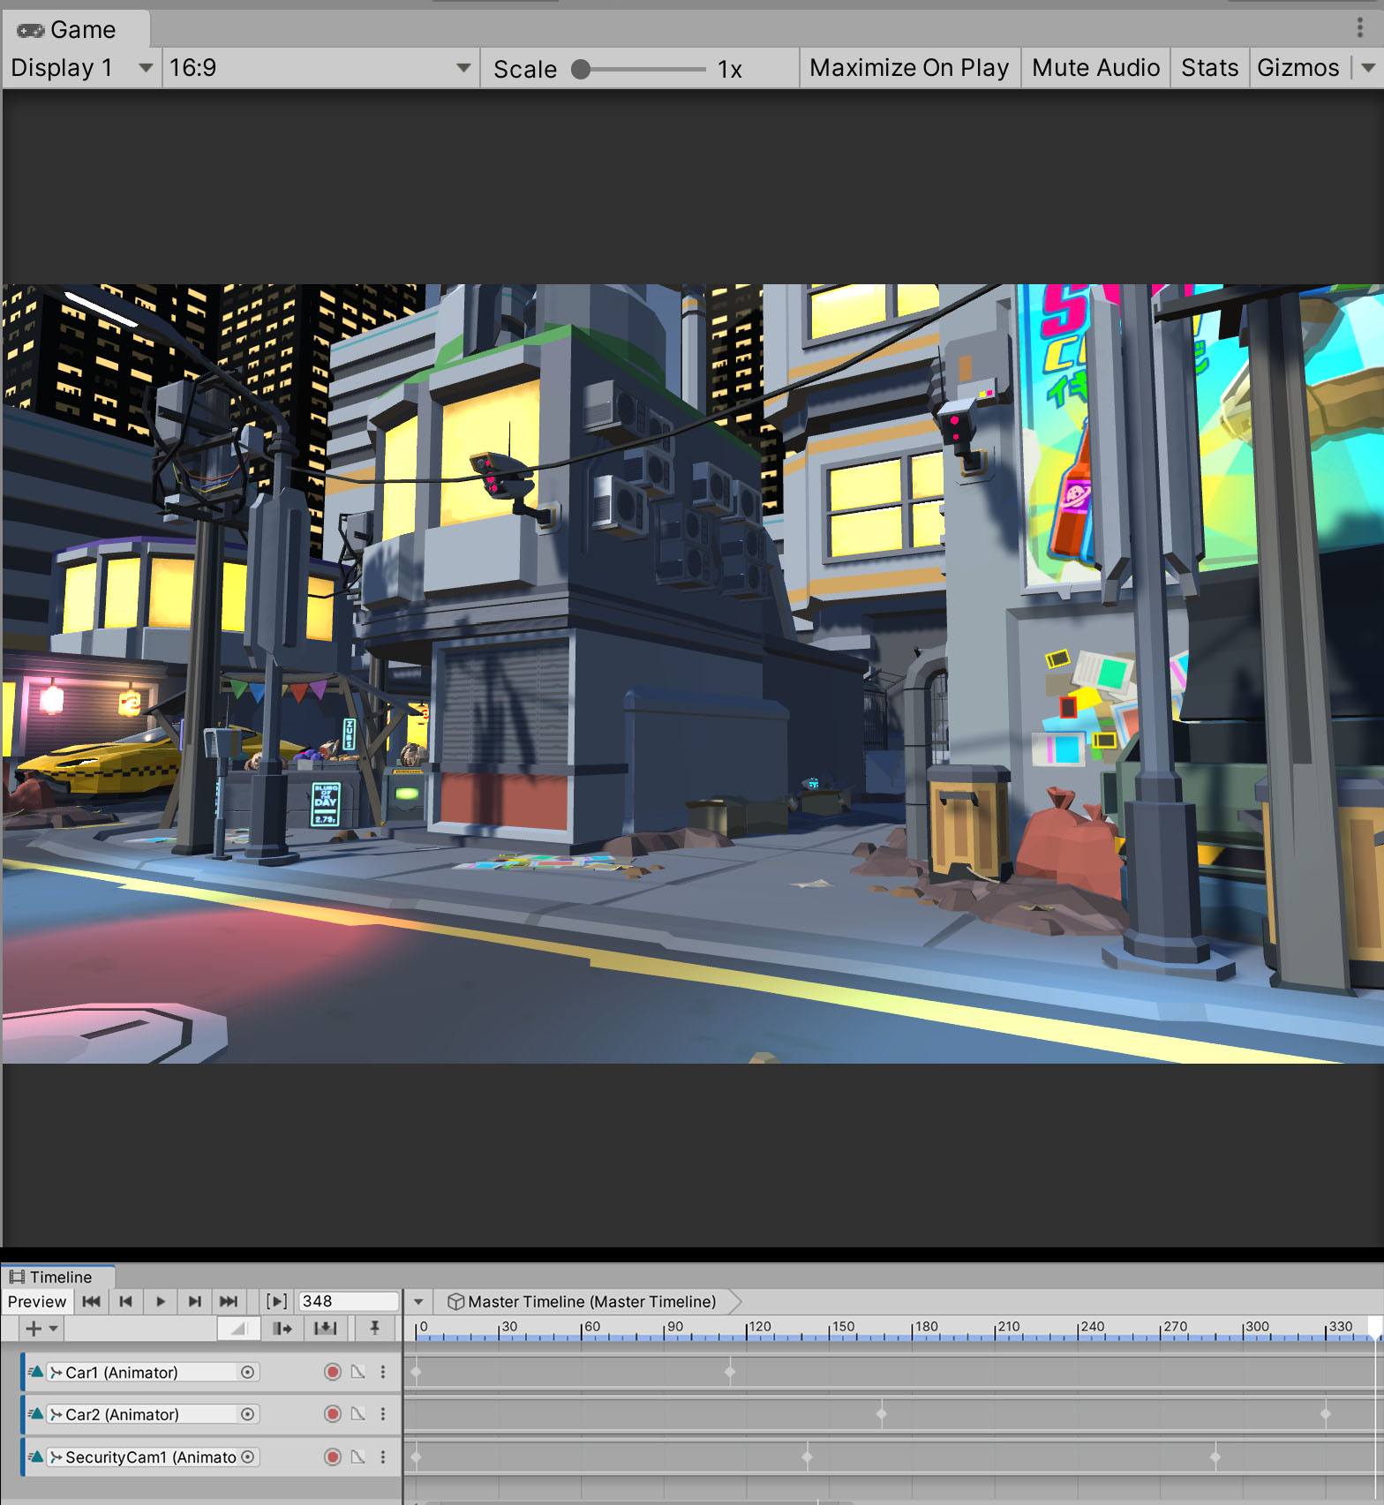Jump to the start of the timeline
This screenshot has width=1384, height=1505.
91,1301
